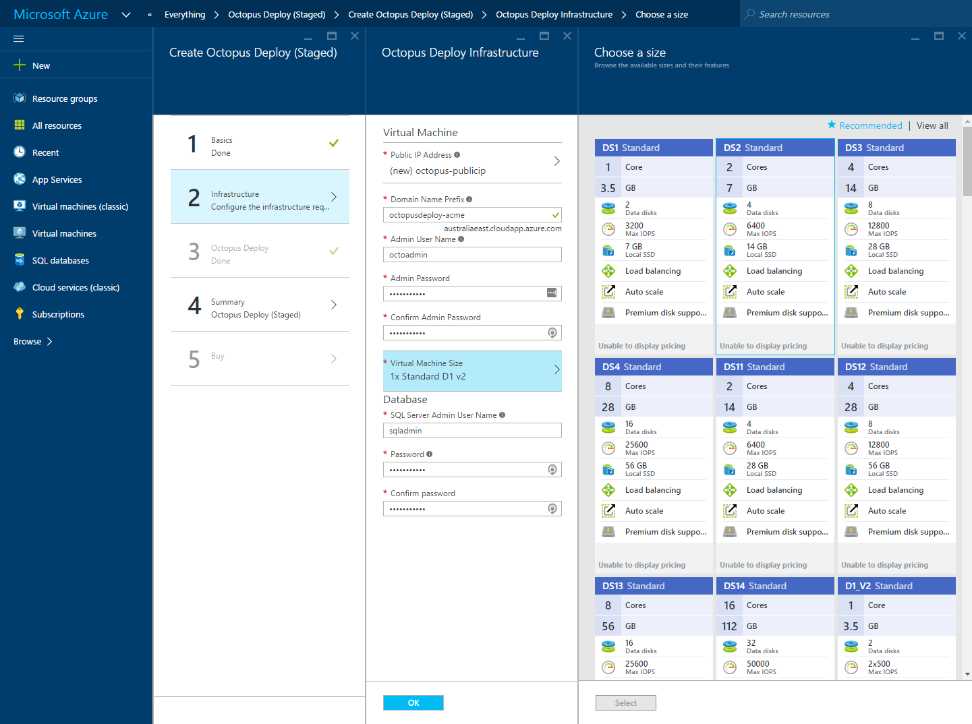Viewport: 972px width, 724px height.
Task: Click the Auto scale icon on DS4 tile
Action: click(x=608, y=510)
